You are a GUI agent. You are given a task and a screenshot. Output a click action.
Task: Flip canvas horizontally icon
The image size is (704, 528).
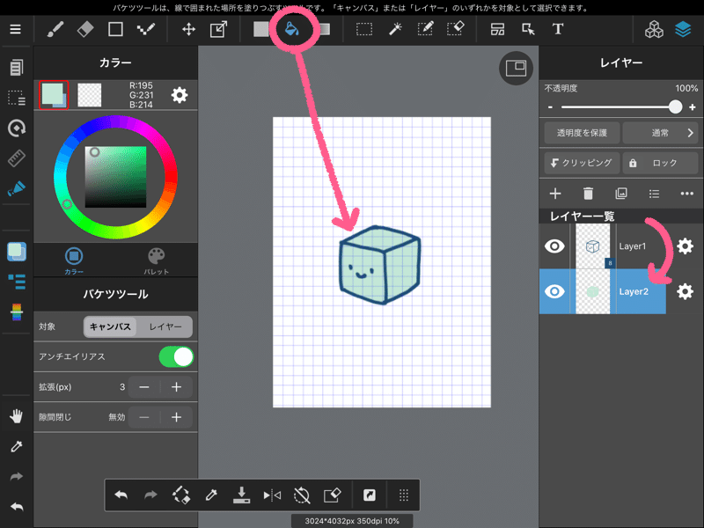coord(272,495)
